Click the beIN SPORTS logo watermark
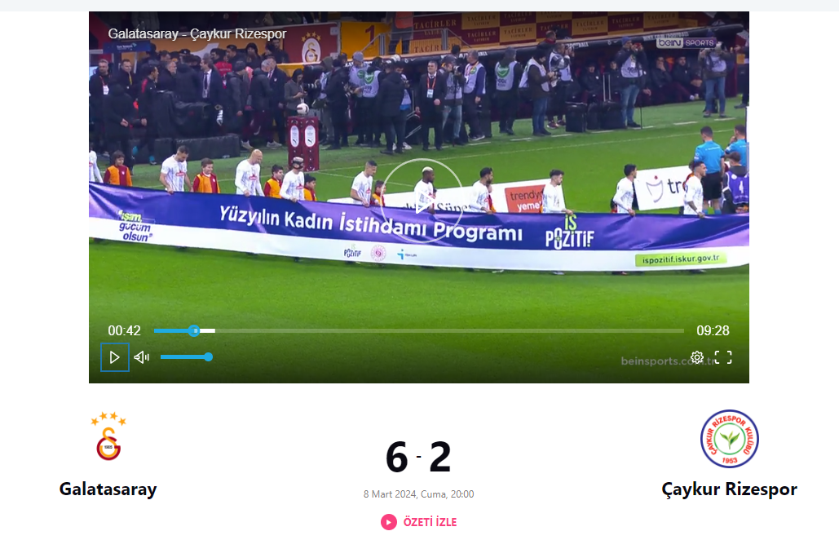This screenshot has width=839, height=540. click(686, 42)
